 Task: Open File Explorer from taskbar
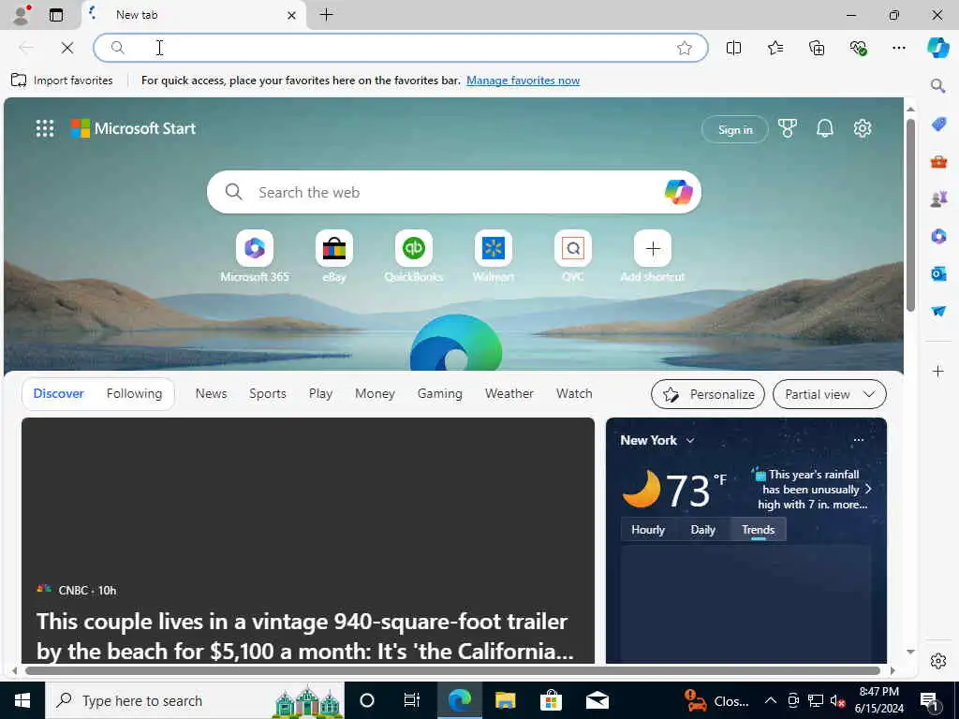click(505, 700)
